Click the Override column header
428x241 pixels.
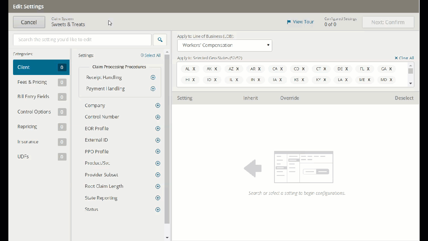pyautogui.click(x=290, y=98)
